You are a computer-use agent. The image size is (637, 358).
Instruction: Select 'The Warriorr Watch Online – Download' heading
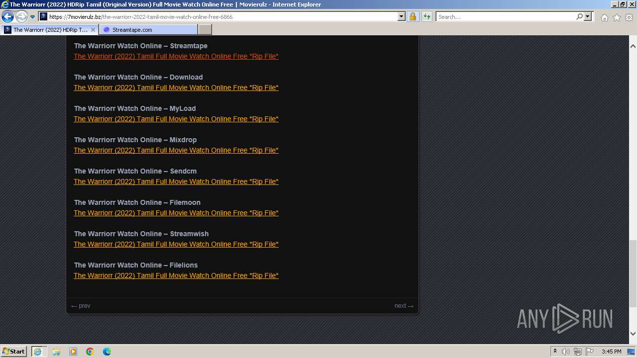138,77
